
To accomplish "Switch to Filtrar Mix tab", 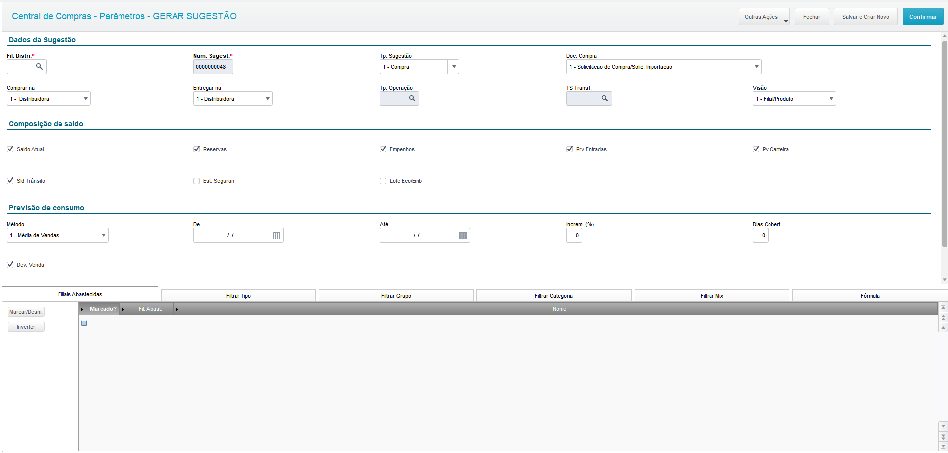I will click(712, 296).
